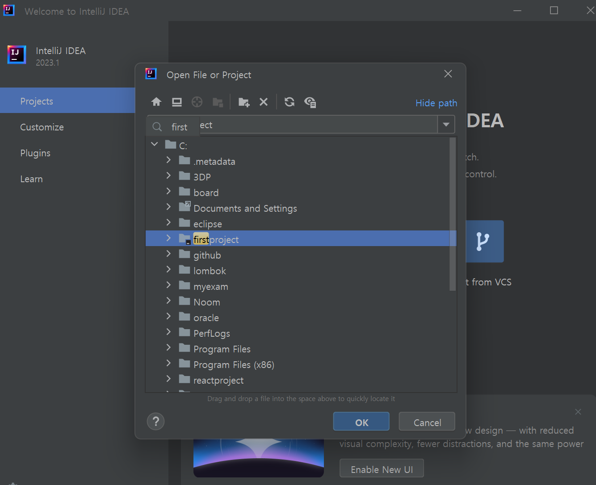Image resolution: width=596 pixels, height=485 pixels.
Task: Expand the PerfLogs folder
Action: [x=168, y=332]
